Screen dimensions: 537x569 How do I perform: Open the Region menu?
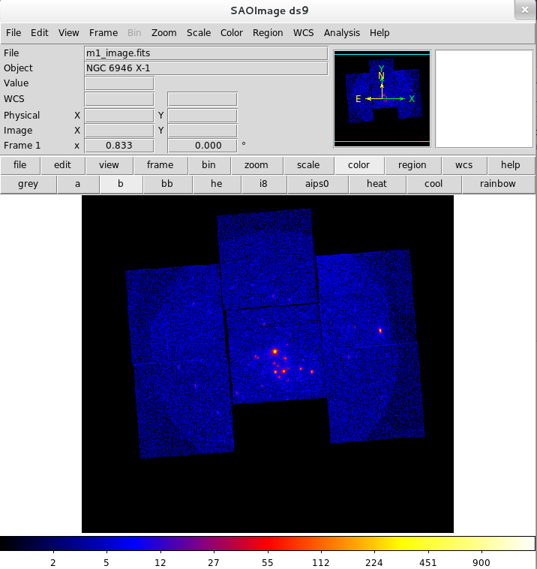(x=268, y=33)
